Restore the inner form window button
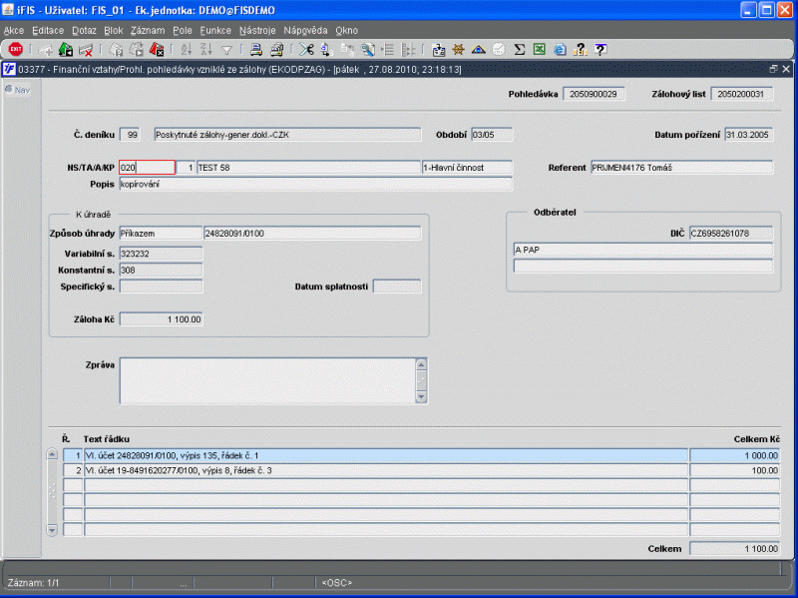 [773, 69]
